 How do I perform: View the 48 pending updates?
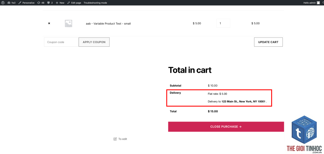point(41,3)
